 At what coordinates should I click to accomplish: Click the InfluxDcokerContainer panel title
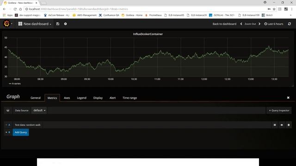click(148, 34)
